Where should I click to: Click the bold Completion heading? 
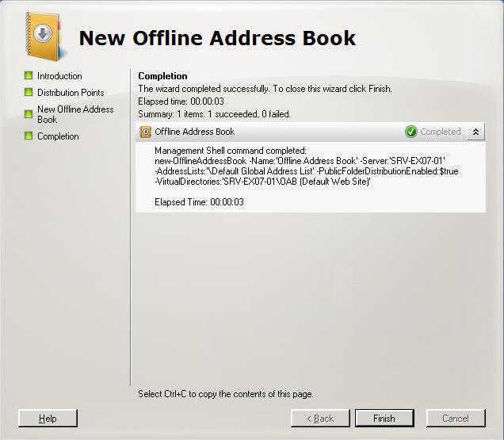(x=162, y=76)
